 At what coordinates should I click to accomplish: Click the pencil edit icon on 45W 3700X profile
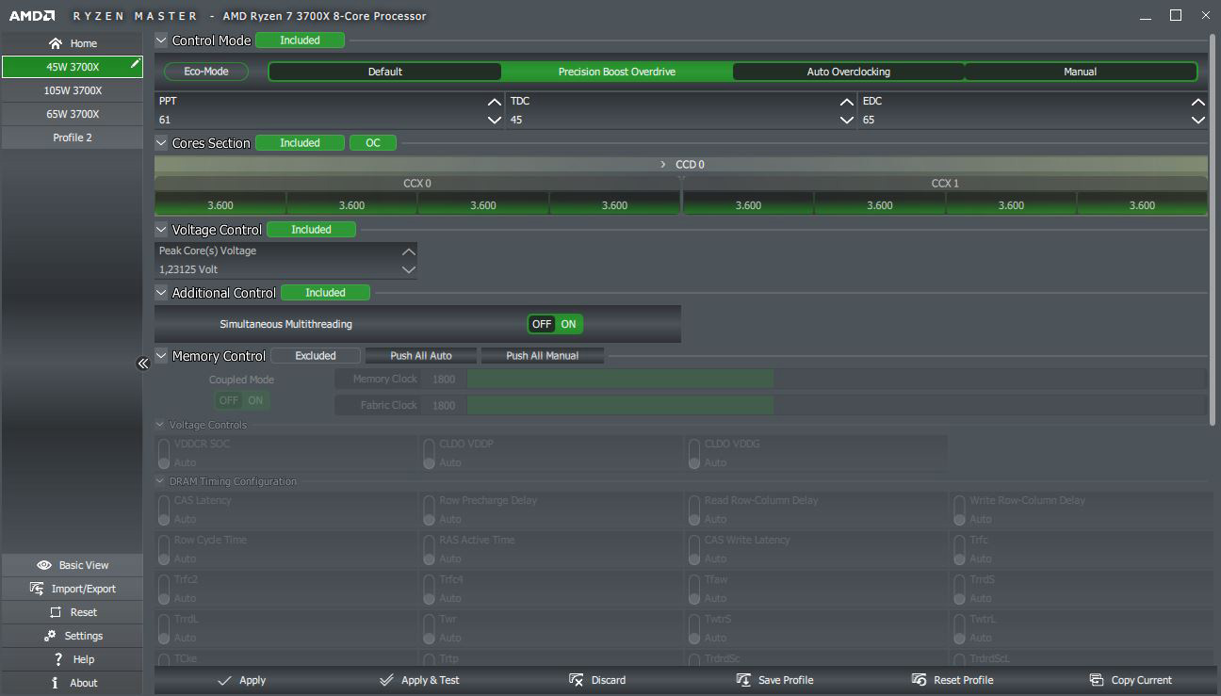[x=135, y=65]
